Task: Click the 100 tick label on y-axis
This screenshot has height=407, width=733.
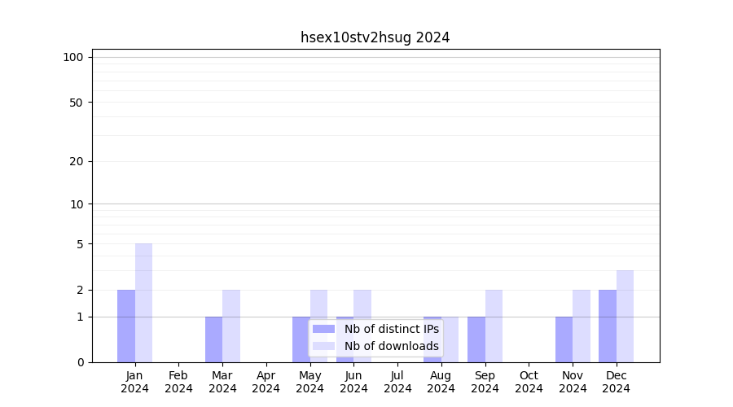Action: pyautogui.click(x=73, y=57)
